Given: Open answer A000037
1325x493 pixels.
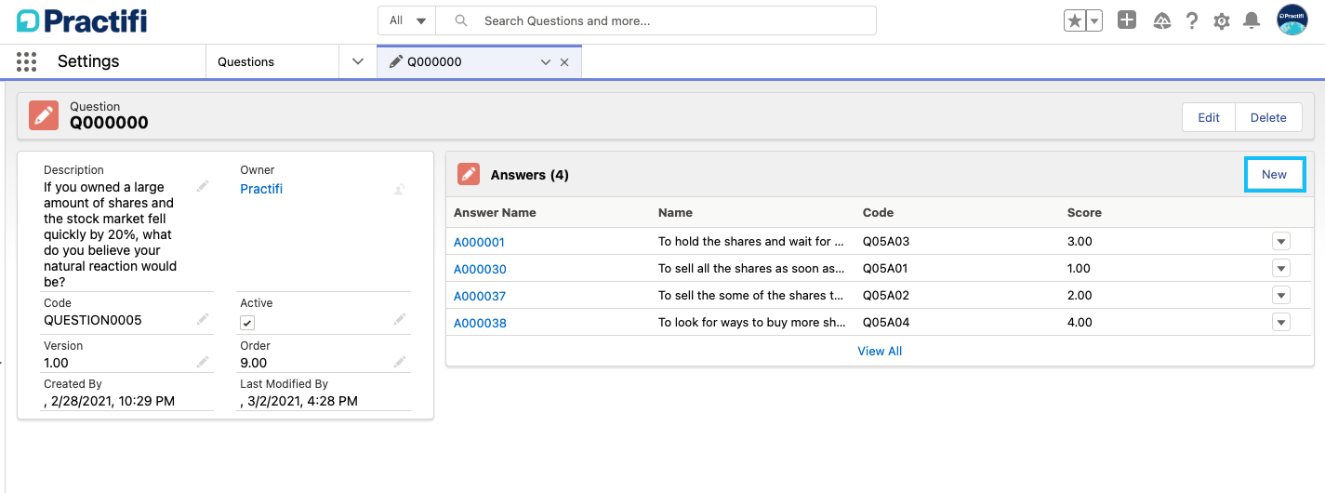Looking at the screenshot, I should click(x=480, y=296).
